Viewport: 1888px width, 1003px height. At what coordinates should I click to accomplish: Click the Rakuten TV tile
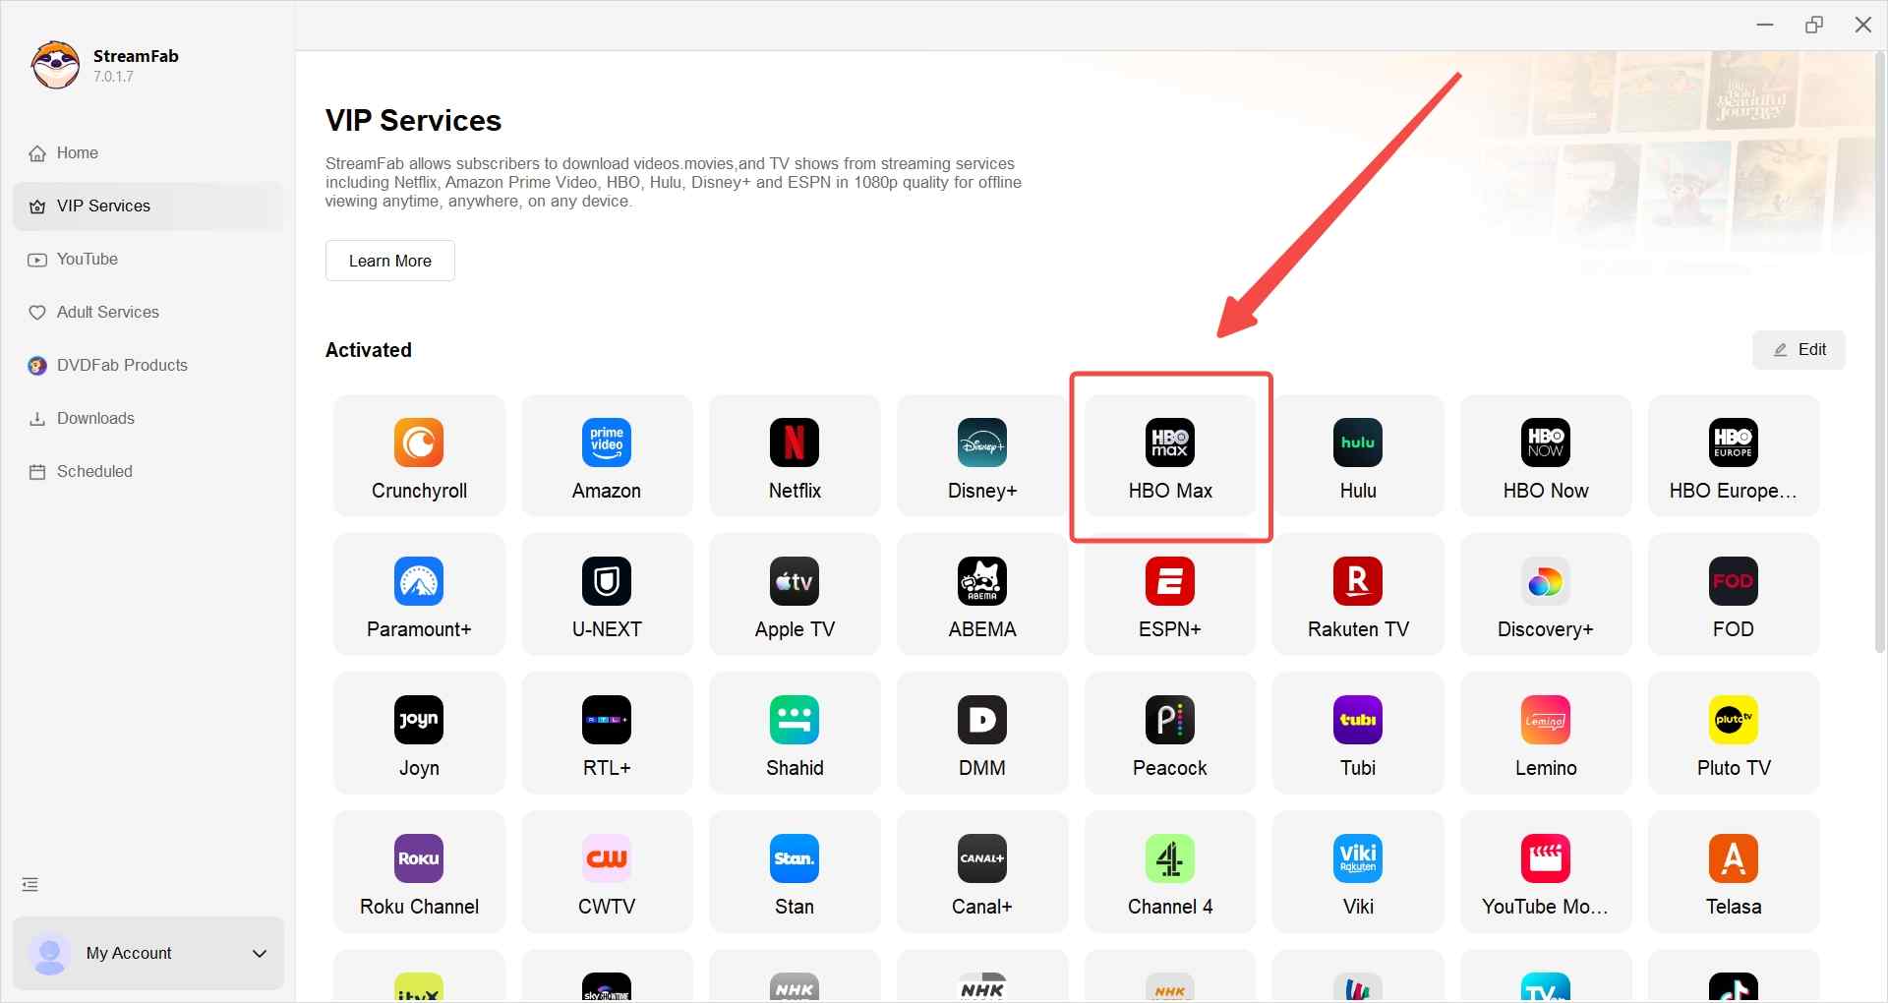tap(1357, 594)
